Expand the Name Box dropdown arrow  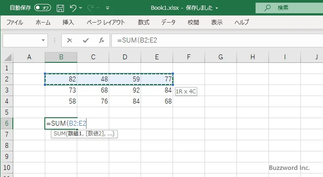[43, 40]
